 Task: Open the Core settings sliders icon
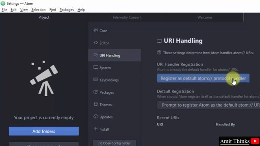point(96,30)
